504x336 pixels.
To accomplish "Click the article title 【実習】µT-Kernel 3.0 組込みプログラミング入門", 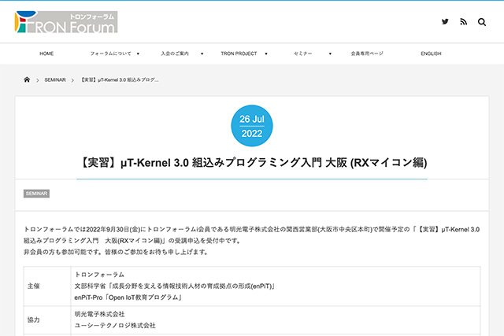I will click(x=252, y=163).
